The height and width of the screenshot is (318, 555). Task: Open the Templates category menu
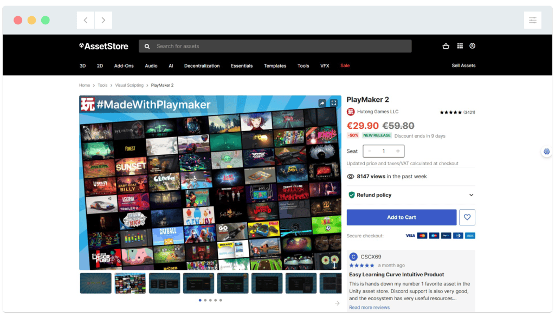point(275,66)
